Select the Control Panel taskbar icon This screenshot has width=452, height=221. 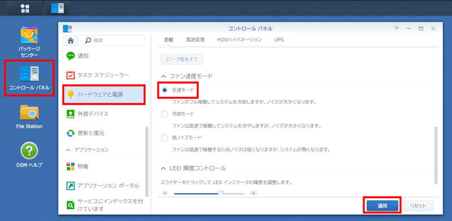pyautogui.click(x=58, y=8)
